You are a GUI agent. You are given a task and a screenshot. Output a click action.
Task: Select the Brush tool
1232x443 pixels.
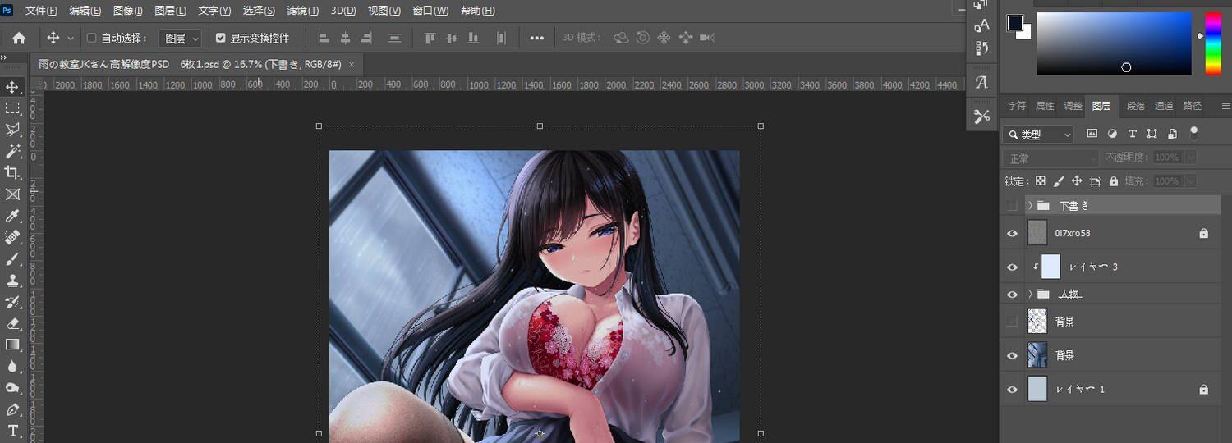12,258
